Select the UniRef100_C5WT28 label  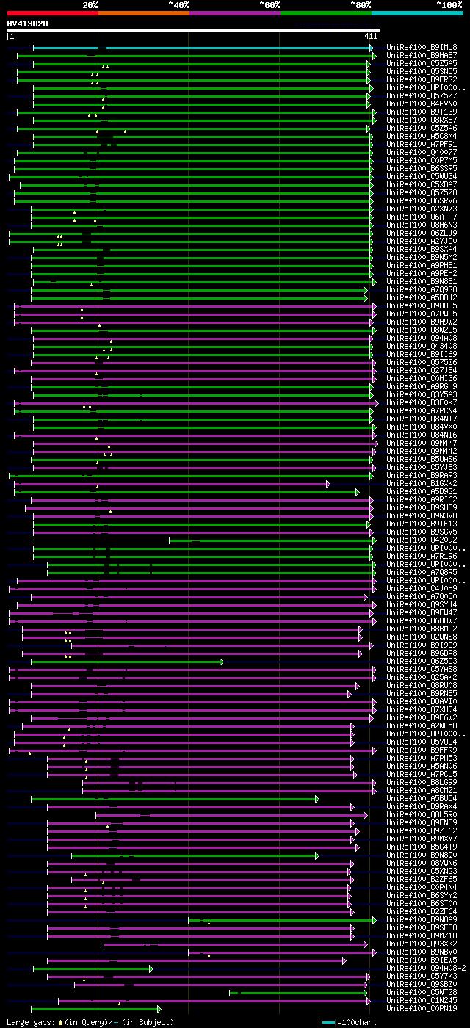click(x=422, y=992)
